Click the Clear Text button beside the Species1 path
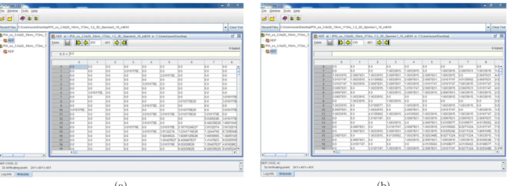Image resolution: width=509 pixels, height=186 pixels. (499, 27)
